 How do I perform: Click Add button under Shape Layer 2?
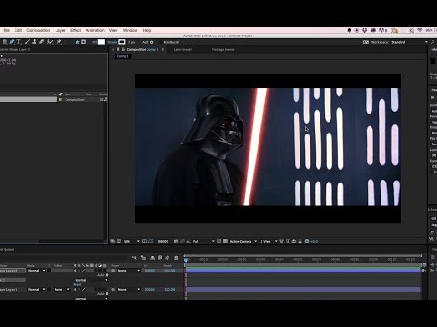click(103, 275)
